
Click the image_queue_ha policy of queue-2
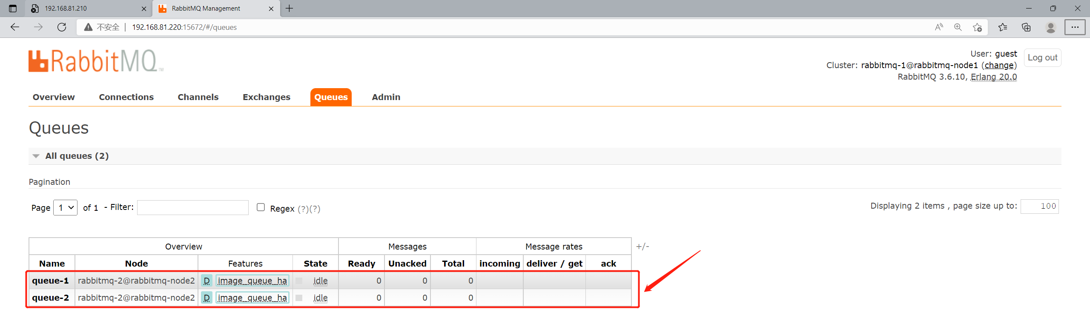(x=252, y=298)
